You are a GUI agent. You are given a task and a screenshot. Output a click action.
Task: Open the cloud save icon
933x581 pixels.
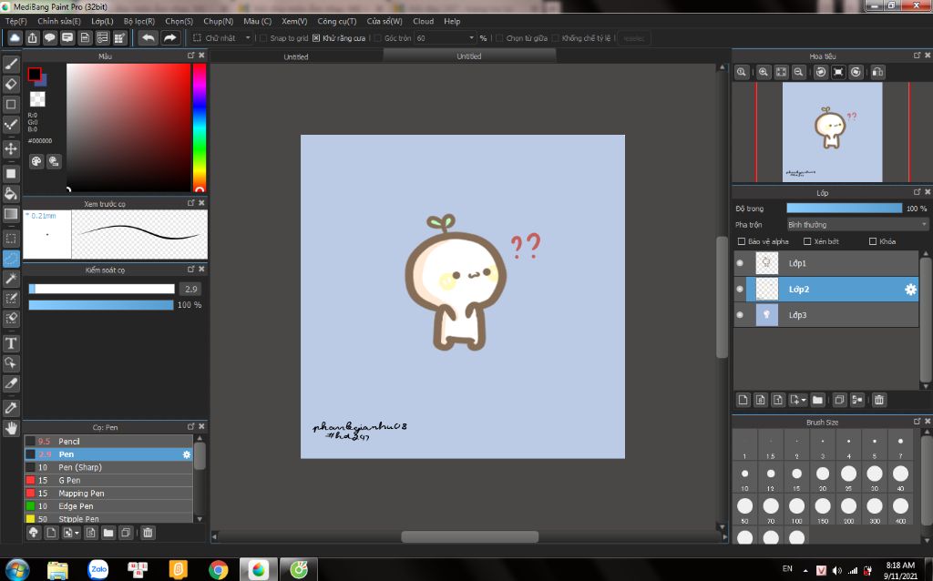(x=15, y=38)
